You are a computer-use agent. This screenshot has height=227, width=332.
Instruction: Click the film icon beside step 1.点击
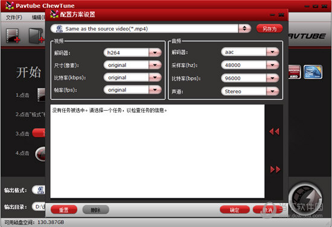(x=41, y=95)
